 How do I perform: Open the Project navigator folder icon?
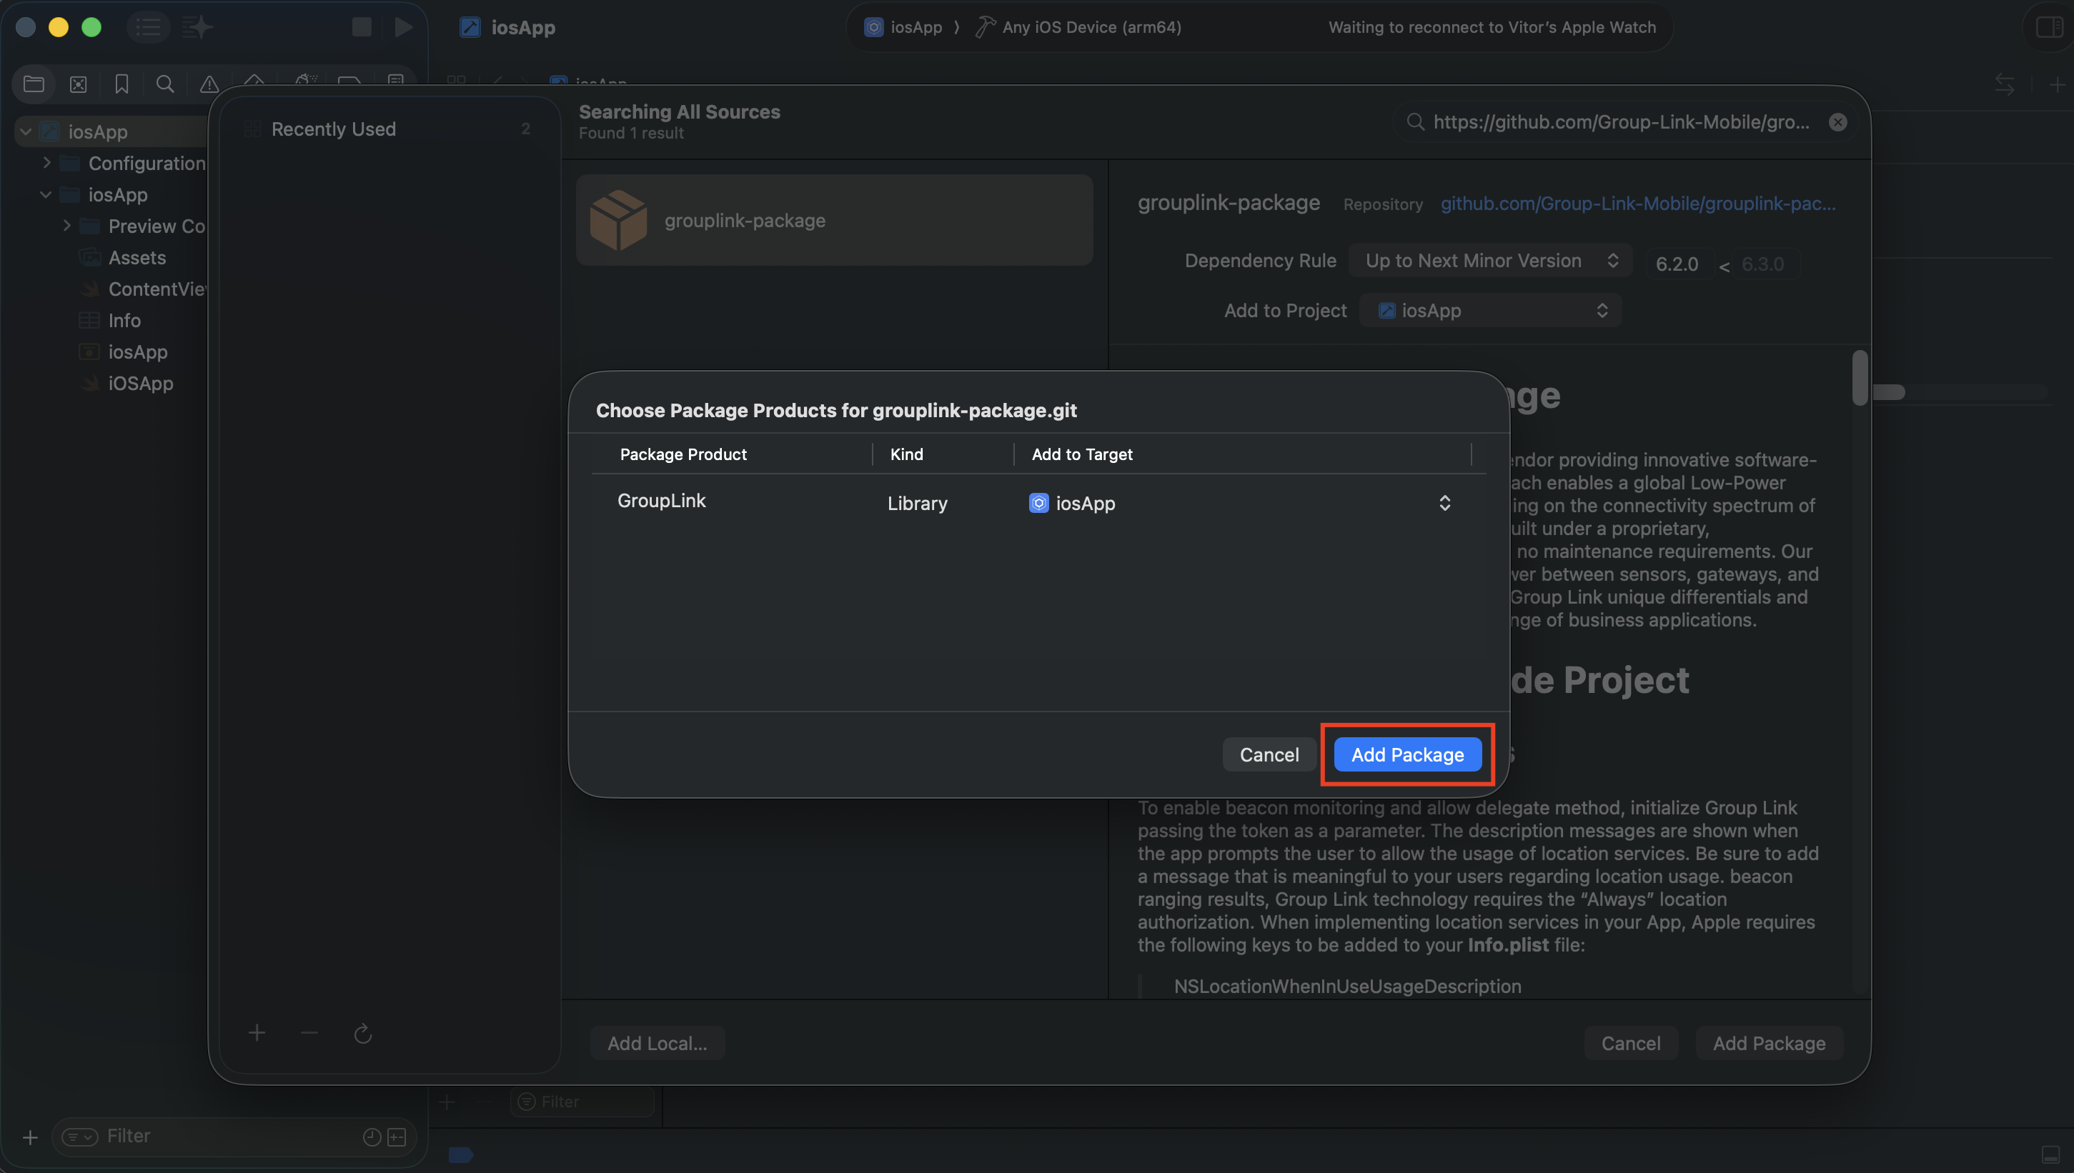click(x=33, y=84)
